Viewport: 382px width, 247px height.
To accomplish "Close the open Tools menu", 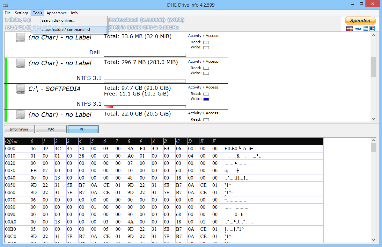I will [38, 13].
